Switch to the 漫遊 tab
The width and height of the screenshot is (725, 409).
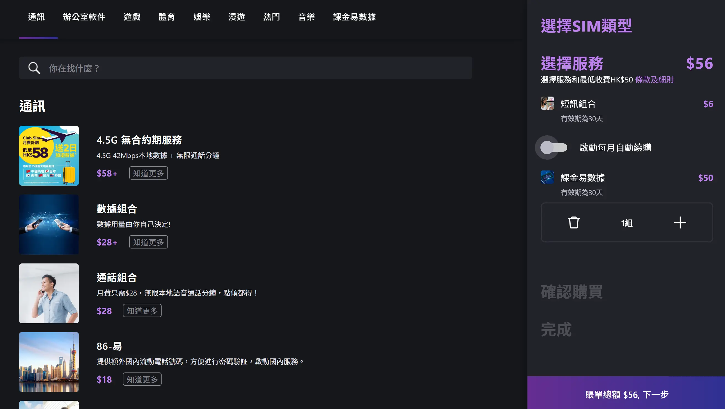[x=237, y=17]
